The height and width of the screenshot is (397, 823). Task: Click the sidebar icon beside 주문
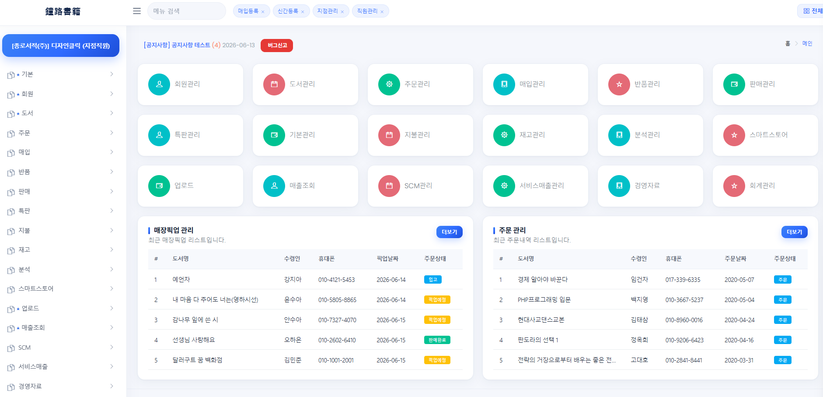(x=11, y=134)
